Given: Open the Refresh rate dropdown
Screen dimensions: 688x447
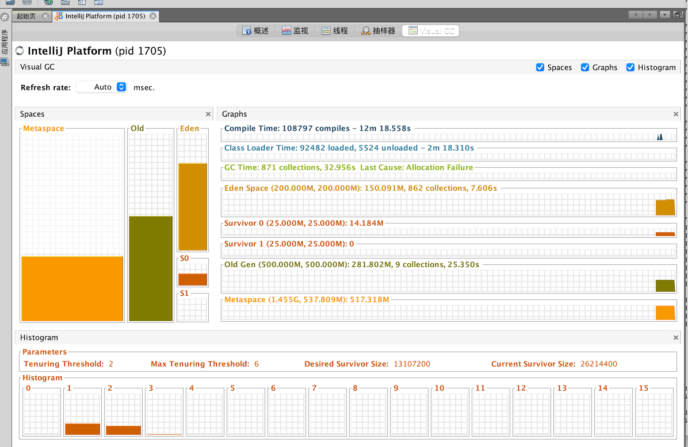Looking at the screenshot, I should tap(121, 87).
